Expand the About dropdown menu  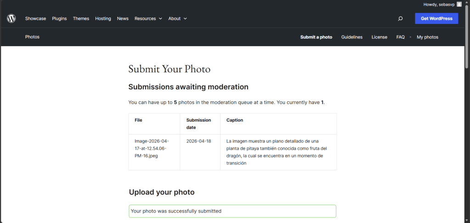(x=177, y=19)
